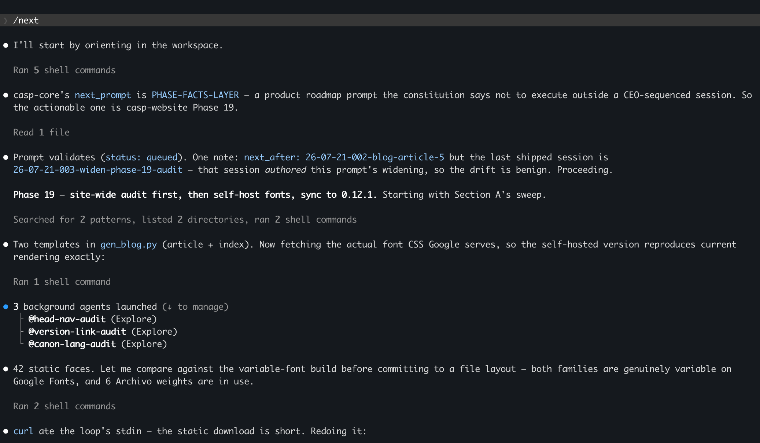
Task: Click 'next_after: 26-07-21-002-blog-article-5' reference
Action: pos(344,157)
